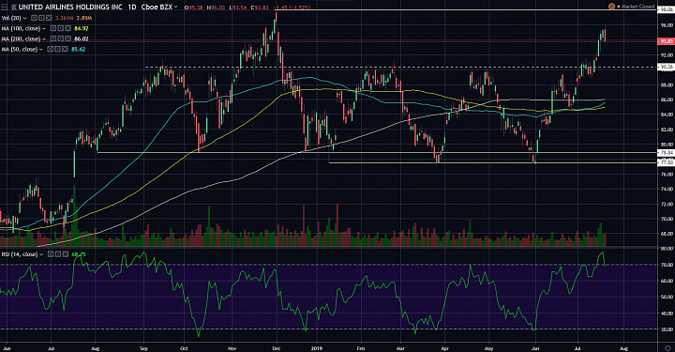
Task: Remove the MA (100, close) indicator
Action: (68, 28)
